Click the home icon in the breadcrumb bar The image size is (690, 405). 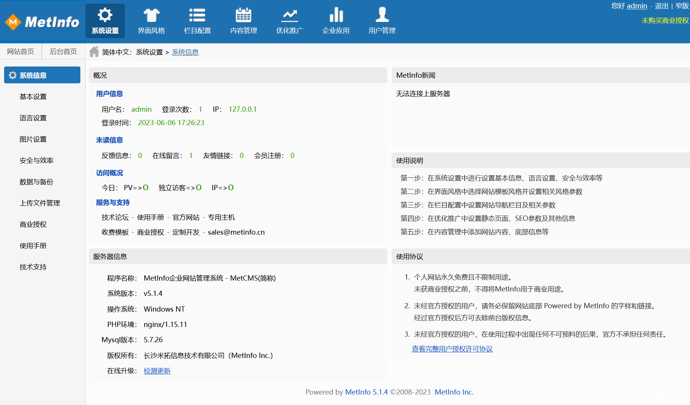pyautogui.click(x=94, y=52)
